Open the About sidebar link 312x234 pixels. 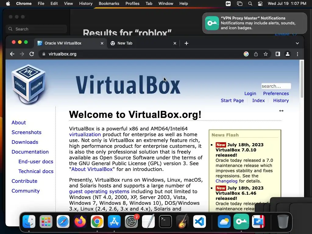[x=19, y=122]
